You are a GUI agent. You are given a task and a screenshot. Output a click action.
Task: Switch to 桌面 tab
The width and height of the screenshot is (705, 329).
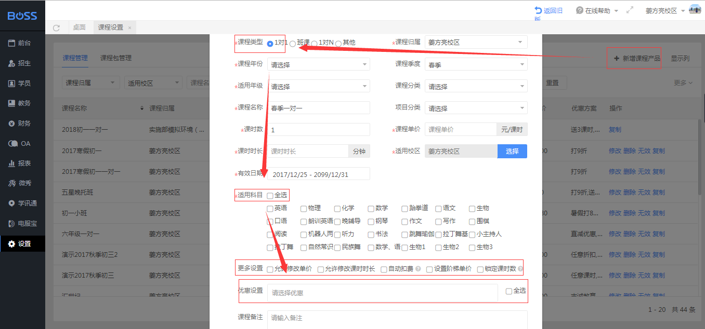point(80,28)
